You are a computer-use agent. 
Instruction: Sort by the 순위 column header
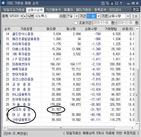(x=7, y=29)
